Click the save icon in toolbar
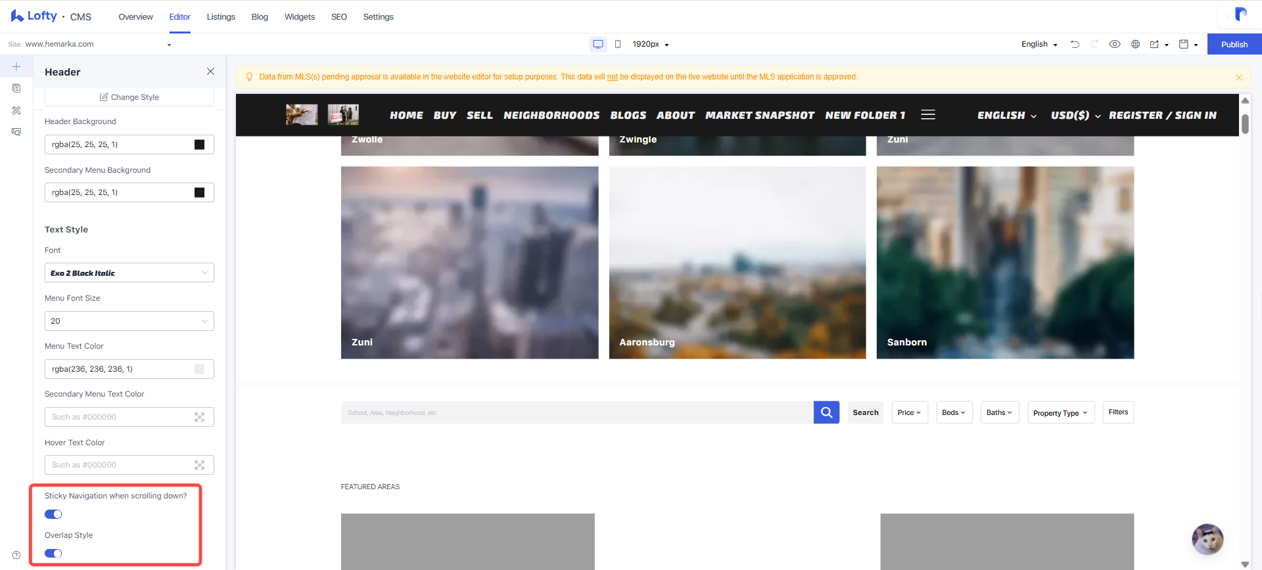Screen dimensions: 1262x570 [1184, 44]
